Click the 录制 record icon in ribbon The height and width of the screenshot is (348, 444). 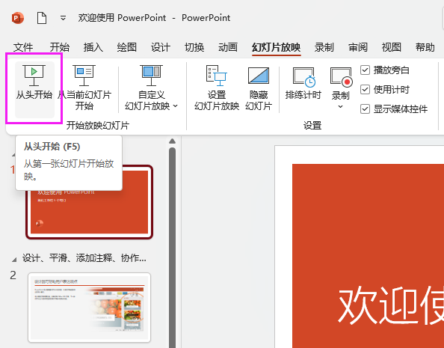341,76
